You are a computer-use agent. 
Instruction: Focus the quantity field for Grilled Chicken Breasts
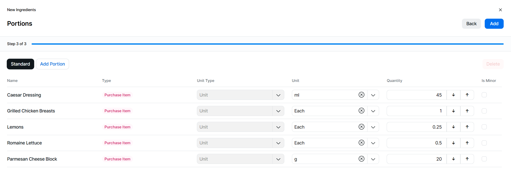pyautogui.click(x=416, y=111)
